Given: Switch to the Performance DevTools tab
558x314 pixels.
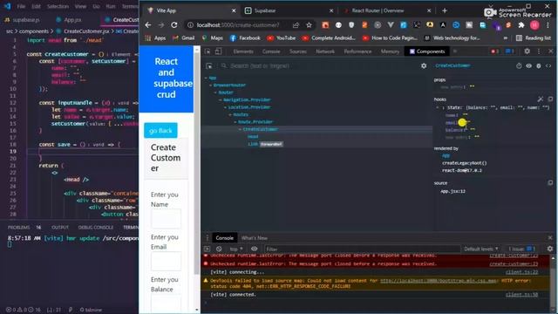Looking at the screenshot, I should (357, 51).
